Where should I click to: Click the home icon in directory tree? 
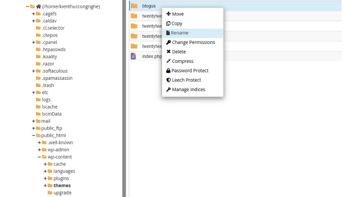[38, 6]
